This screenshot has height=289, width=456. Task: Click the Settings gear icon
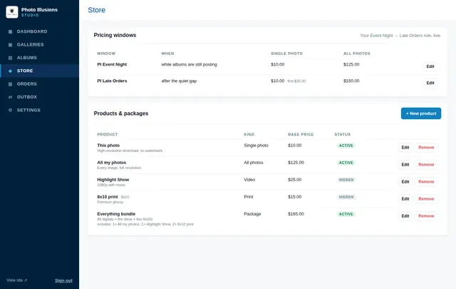coord(10,110)
